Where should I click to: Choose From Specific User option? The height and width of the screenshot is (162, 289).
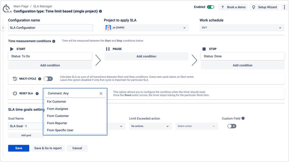60,130
